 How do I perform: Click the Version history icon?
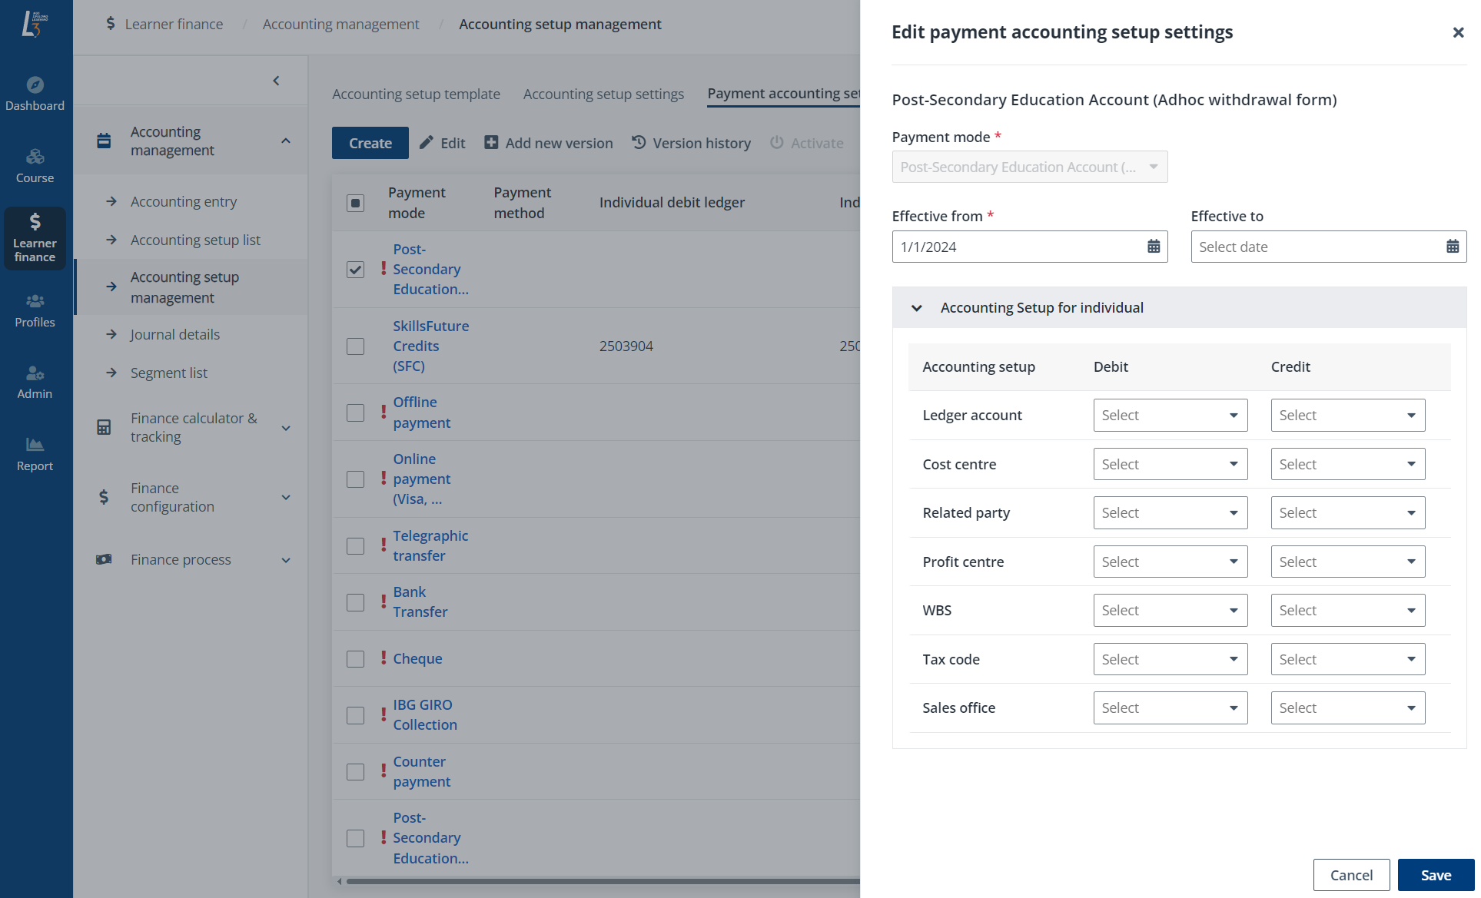pos(639,142)
